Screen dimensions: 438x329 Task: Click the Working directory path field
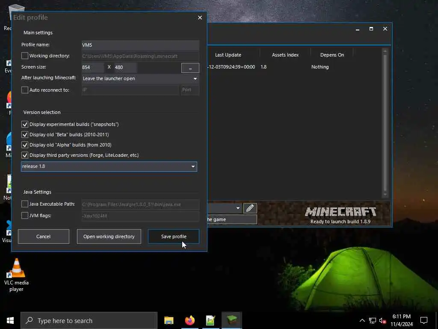[x=140, y=56]
